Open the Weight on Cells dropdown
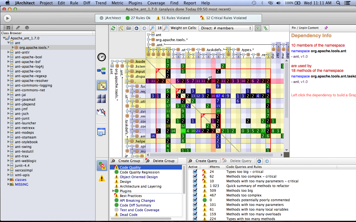The height and width of the screenshot is (222, 356). coord(225,28)
